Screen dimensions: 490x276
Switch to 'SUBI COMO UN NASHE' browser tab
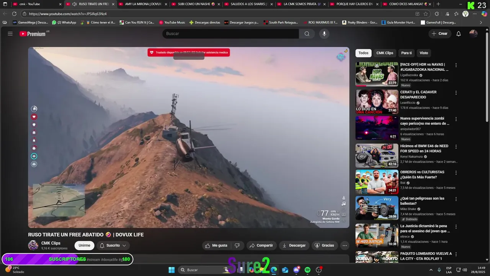[196, 4]
